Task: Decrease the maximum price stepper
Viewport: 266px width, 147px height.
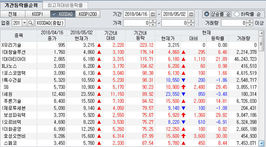Action: 191,25
